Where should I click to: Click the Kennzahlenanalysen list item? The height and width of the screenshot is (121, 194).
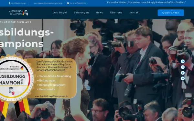pyautogui.click(x=51, y=85)
